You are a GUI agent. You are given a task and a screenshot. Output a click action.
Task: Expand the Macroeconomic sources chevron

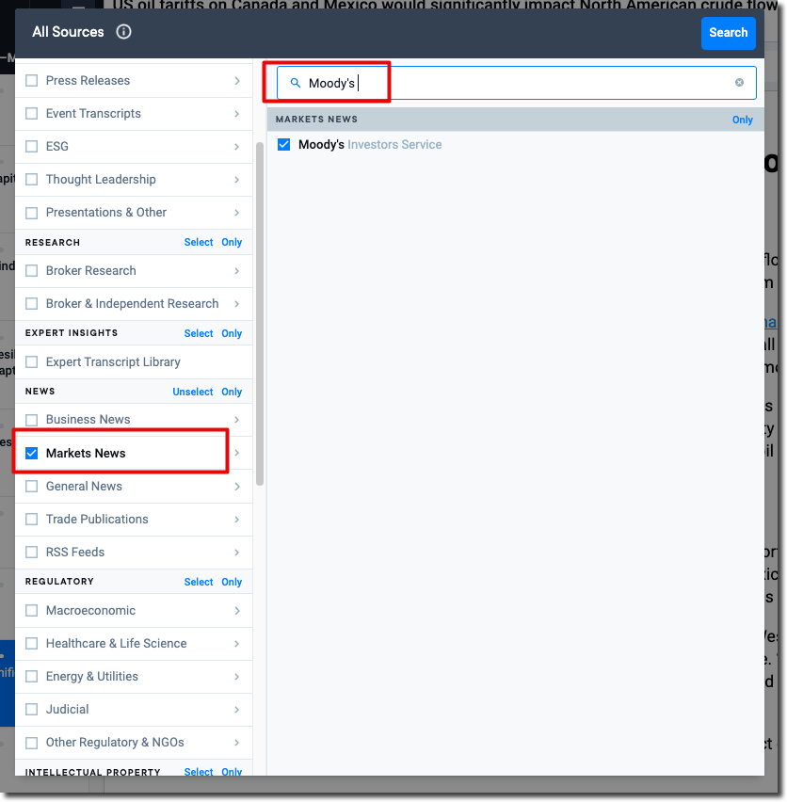pos(237,611)
